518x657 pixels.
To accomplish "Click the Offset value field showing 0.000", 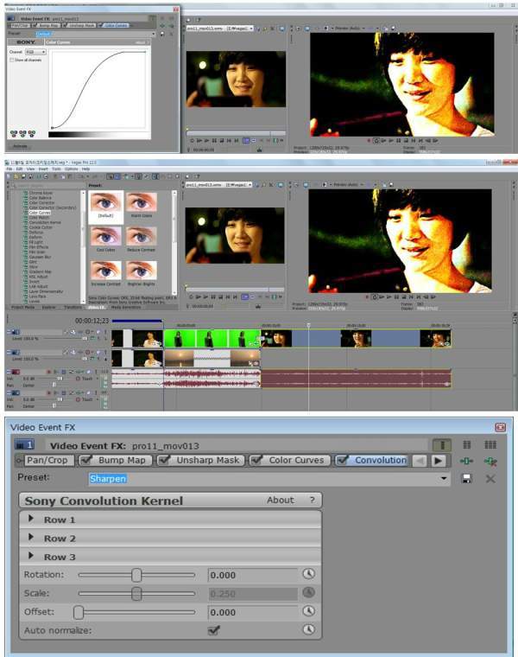I will (x=252, y=612).
